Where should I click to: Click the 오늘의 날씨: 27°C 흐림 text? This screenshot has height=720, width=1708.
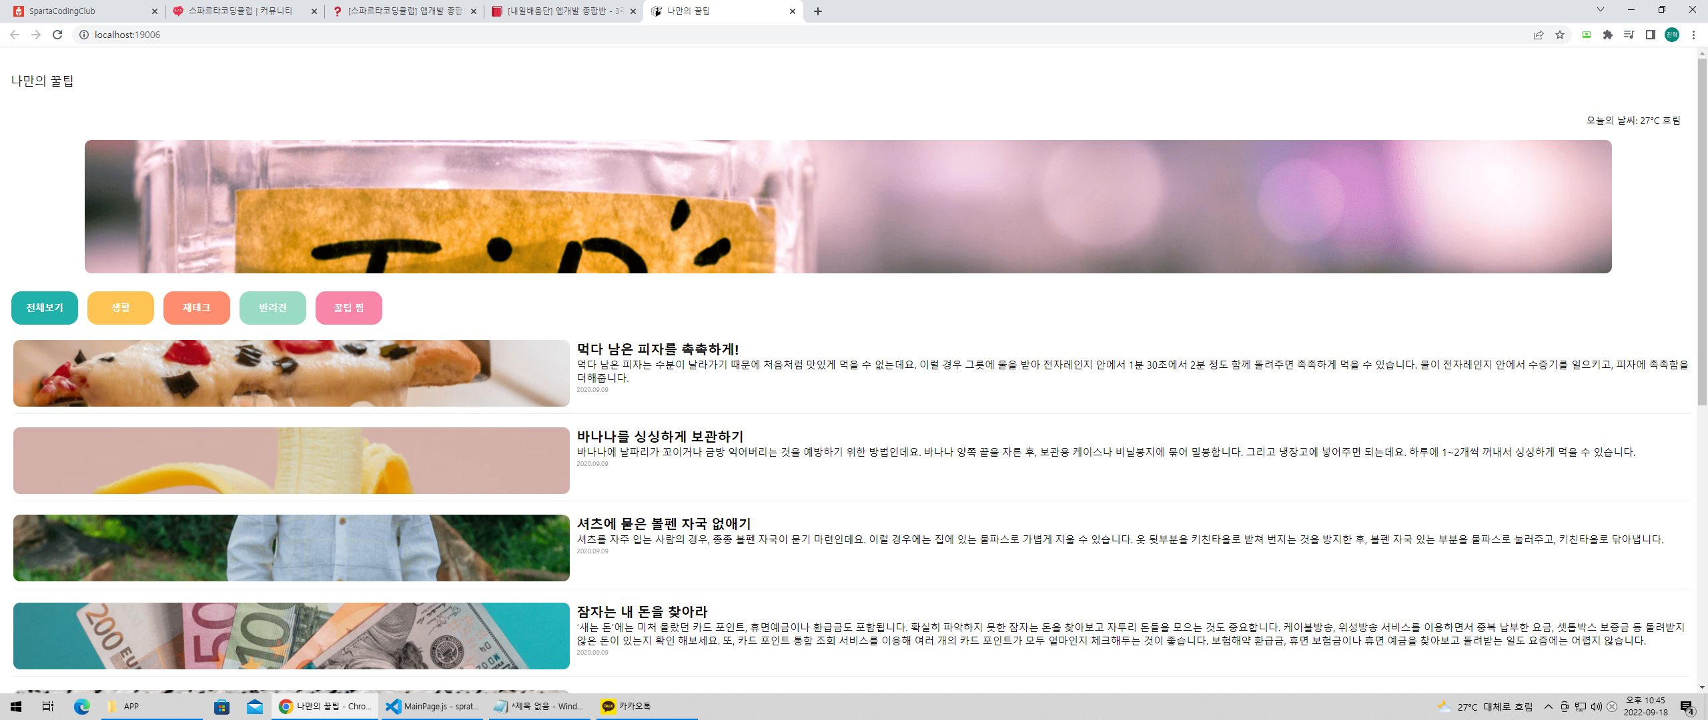1633,121
